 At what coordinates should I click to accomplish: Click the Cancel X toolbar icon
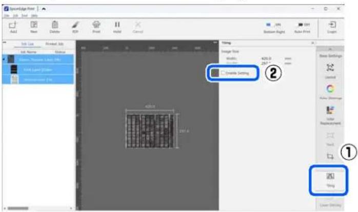138,25
